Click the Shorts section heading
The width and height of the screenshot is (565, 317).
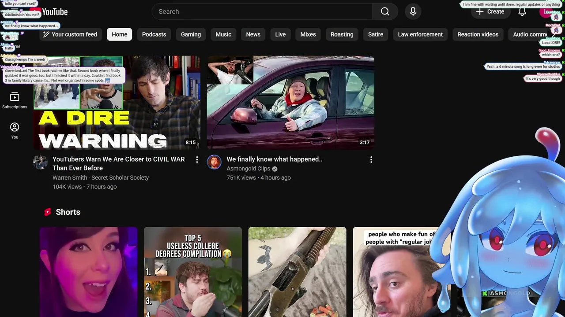click(x=68, y=212)
